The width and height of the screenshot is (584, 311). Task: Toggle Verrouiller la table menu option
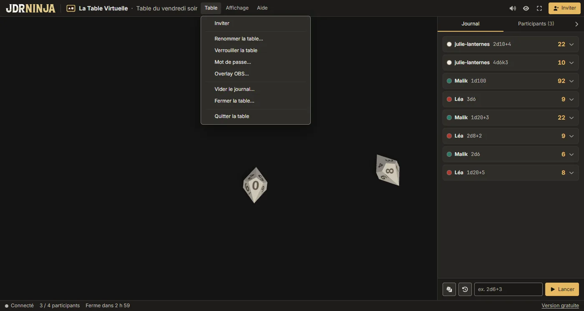256,50
